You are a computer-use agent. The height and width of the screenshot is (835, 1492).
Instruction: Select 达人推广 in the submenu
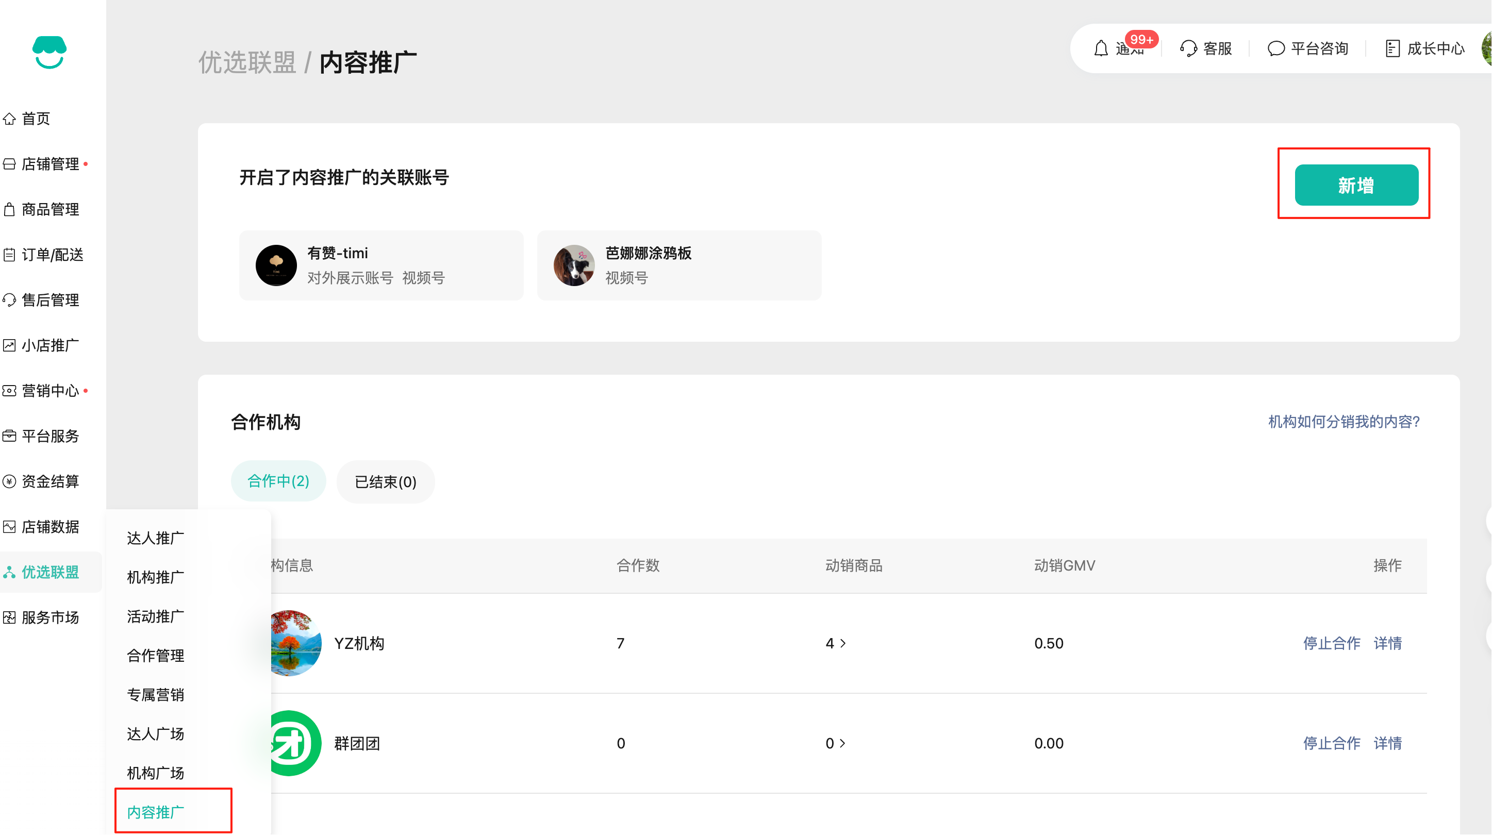coord(155,539)
